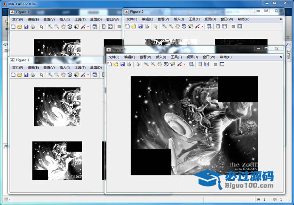Click Print icon in Figure 4 toolbar

tap(129, 64)
